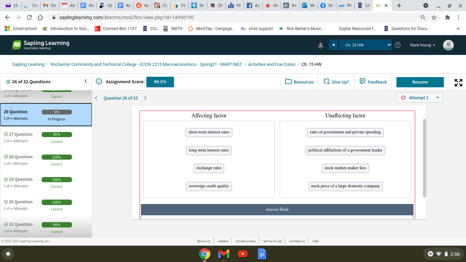Viewport: 466px width, 262px height.
Task: Open the Resources panel
Action: (x=299, y=82)
